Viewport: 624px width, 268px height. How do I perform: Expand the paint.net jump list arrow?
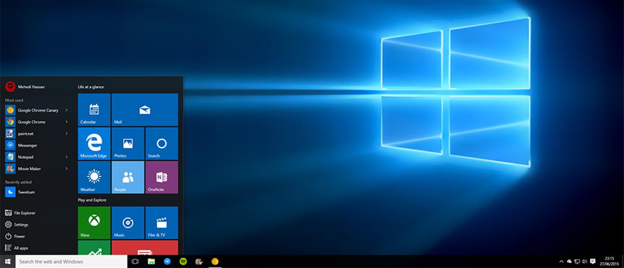tap(67, 133)
